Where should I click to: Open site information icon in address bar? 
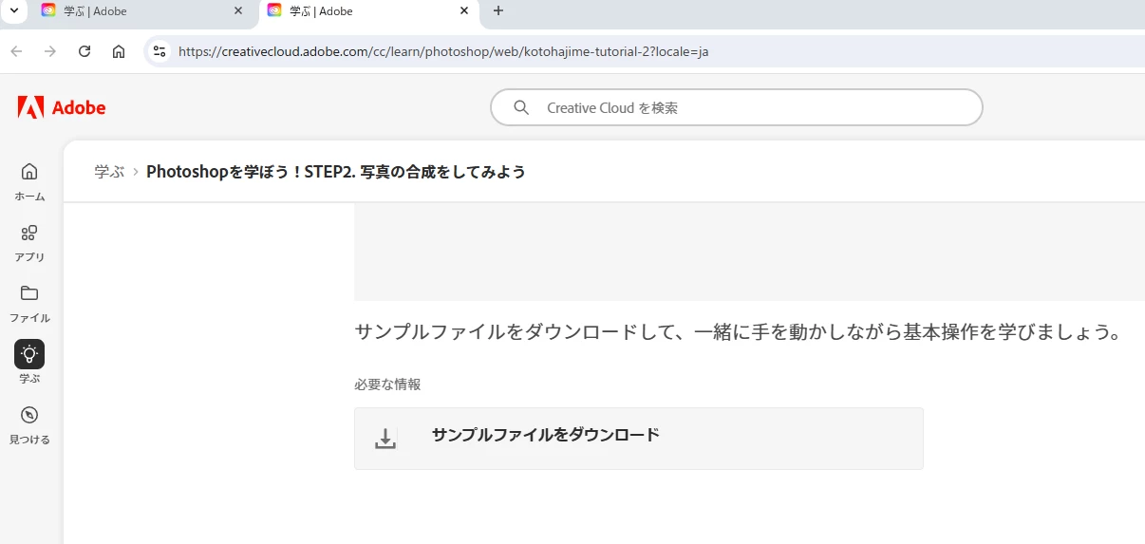coord(160,51)
